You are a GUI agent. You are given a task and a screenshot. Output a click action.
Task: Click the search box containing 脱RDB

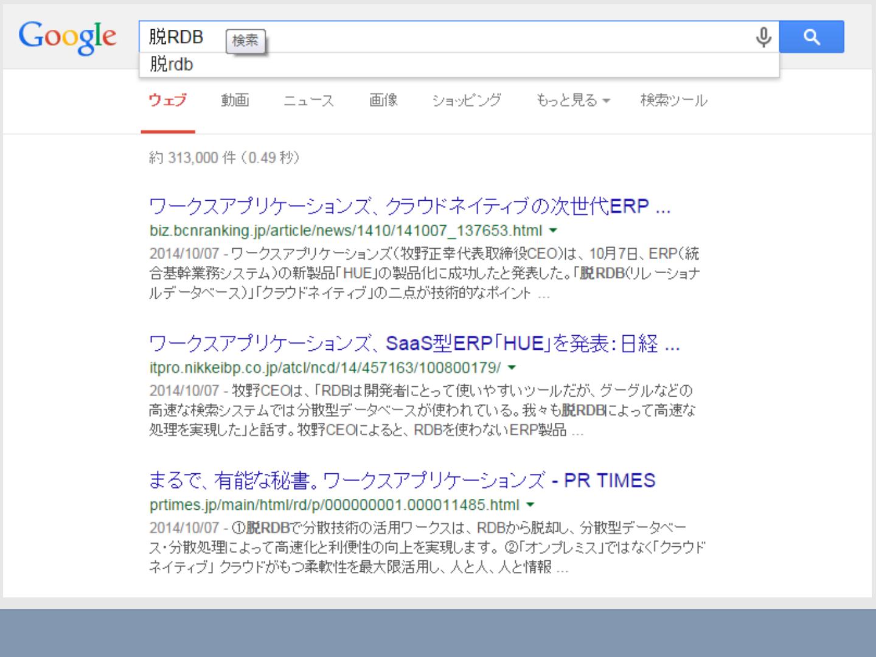[487, 37]
